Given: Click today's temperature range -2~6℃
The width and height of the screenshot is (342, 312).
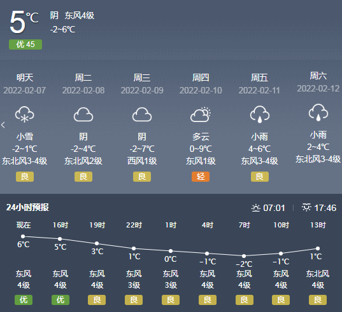Looking at the screenshot, I should [x=63, y=29].
